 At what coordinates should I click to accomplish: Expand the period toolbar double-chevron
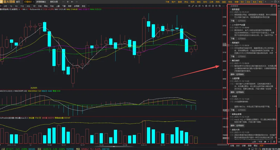pos(1,6)
